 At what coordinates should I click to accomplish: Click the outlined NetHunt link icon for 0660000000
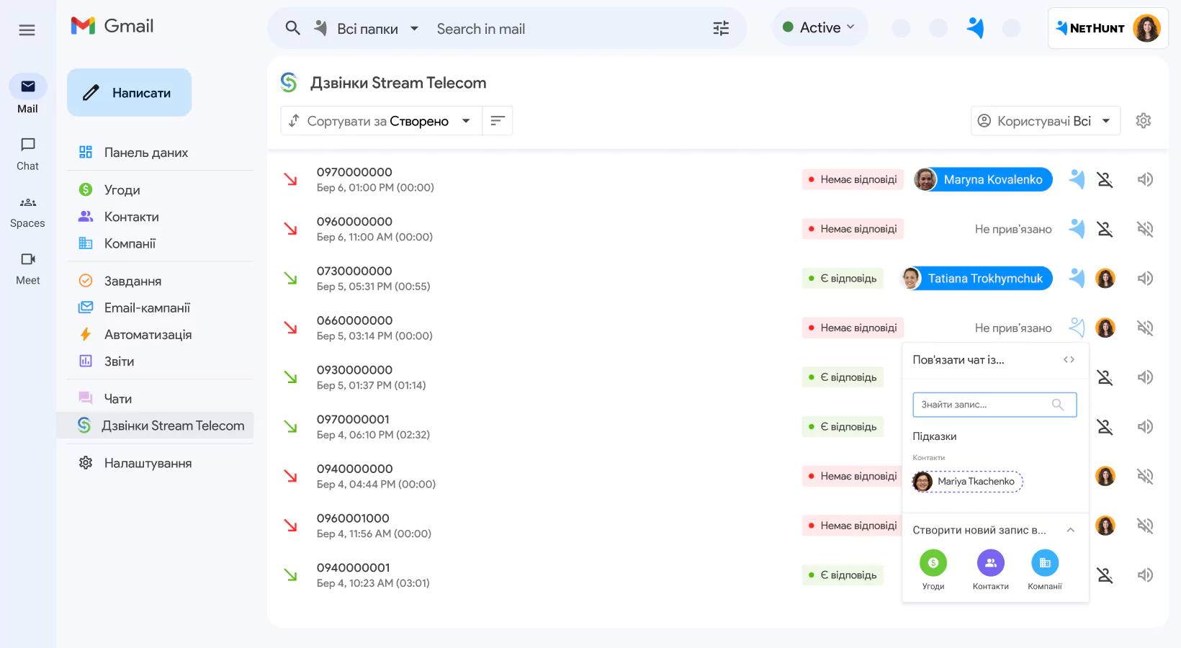(x=1077, y=328)
